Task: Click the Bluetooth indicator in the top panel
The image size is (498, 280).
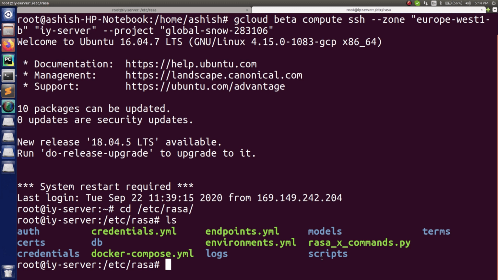Action: [441, 3]
